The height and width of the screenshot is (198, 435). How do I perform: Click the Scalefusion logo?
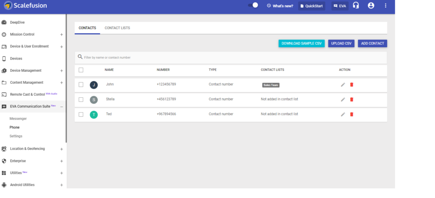point(25,6)
